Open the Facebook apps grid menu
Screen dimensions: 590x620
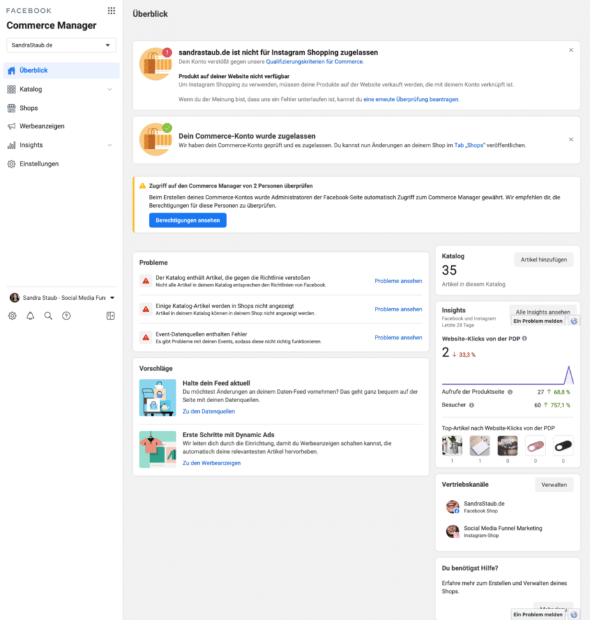pos(111,11)
